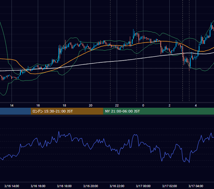Click the 3/16 14:00 time label
214x189 pixels.
pyautogui.click(x=12, y=186)
